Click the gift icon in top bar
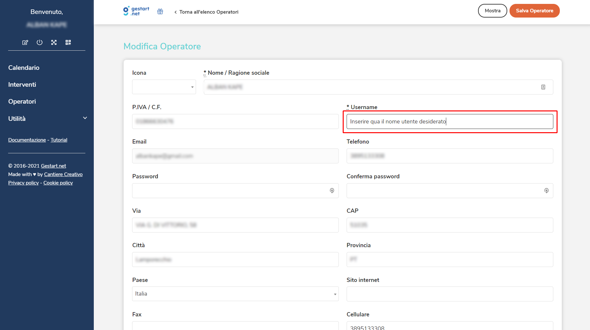Viewport: 590px width, 330px height. click(160, 12)
